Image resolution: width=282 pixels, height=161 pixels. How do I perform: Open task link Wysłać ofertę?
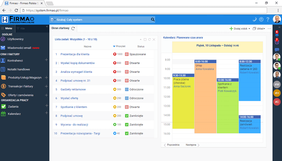pyautogui.click(x=69, y=98)
